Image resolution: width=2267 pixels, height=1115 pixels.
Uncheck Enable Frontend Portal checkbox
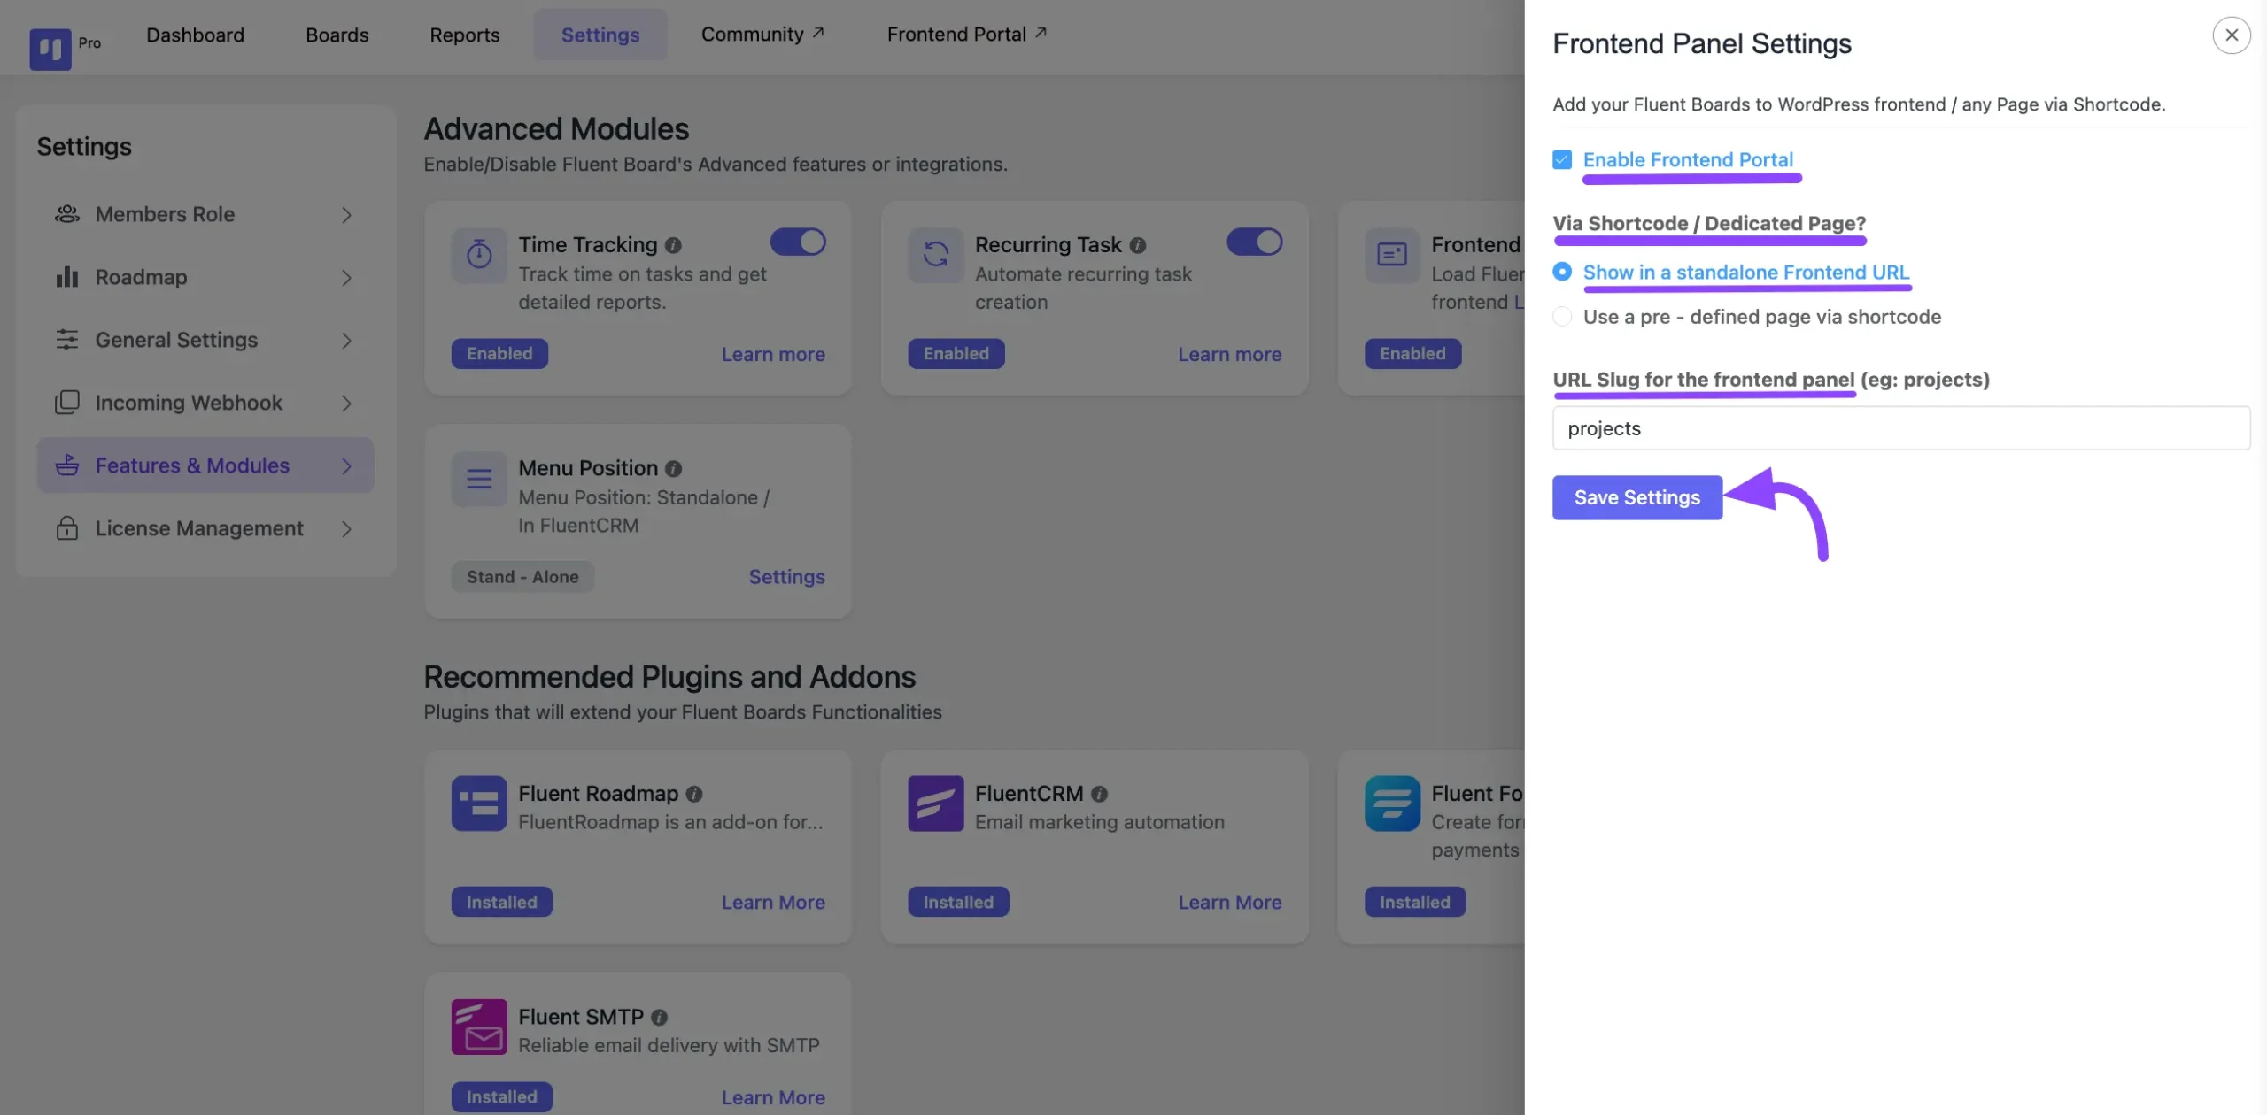(1562, 159)
